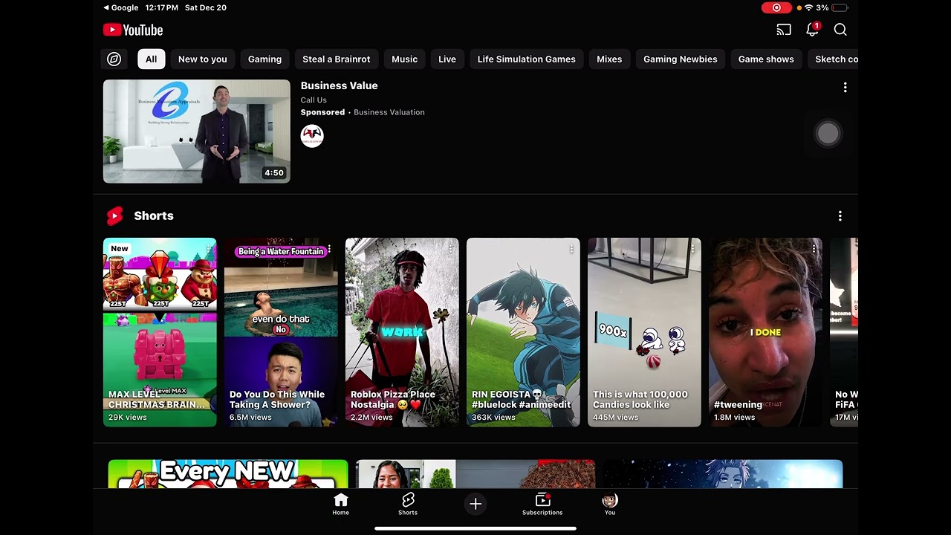Tap the battery indicator in the status bar

point(840,7)
